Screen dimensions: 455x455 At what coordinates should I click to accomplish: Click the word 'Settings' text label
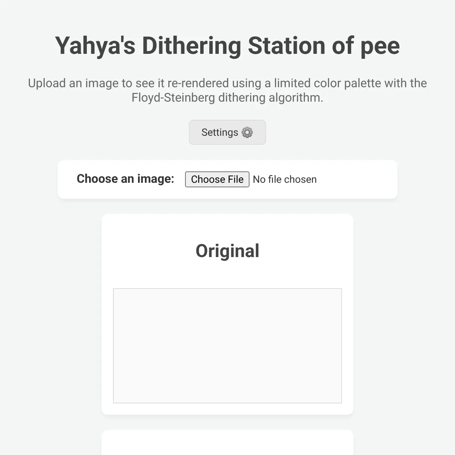pos(220,132)
